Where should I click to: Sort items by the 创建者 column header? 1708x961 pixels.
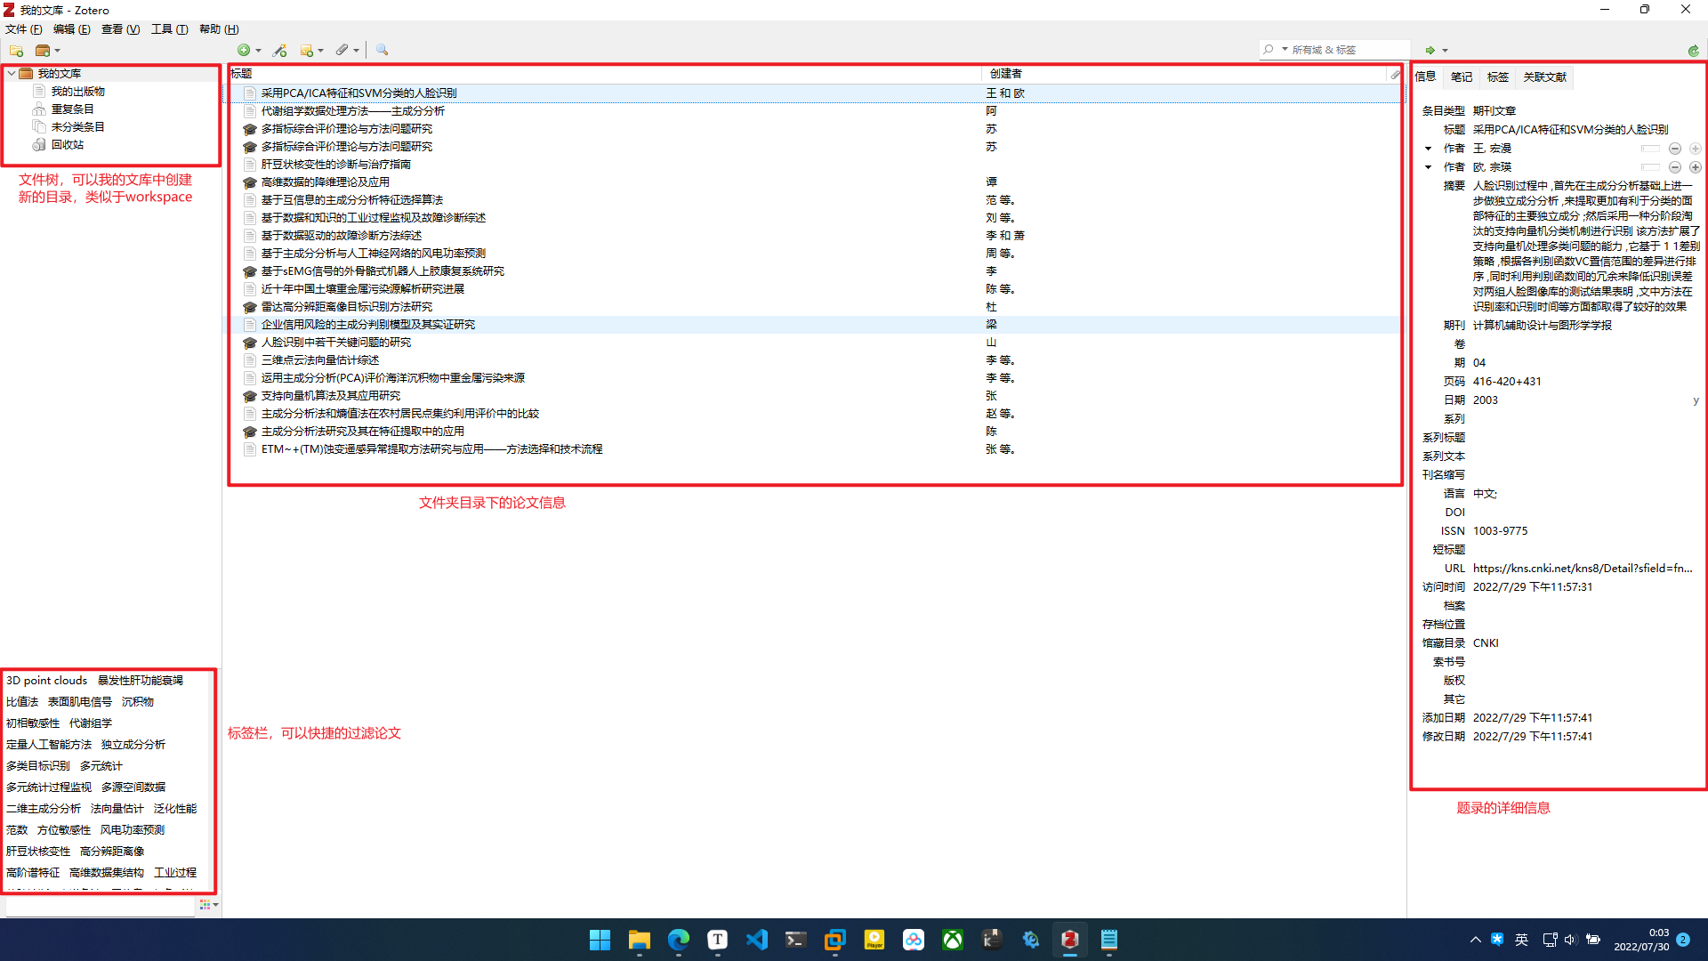[x=1185, y=74]
